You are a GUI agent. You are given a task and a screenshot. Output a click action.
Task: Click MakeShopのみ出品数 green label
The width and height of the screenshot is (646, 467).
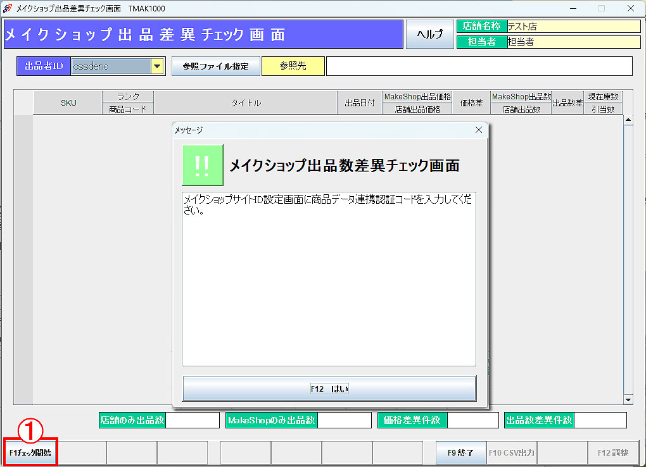pos(272,420)
